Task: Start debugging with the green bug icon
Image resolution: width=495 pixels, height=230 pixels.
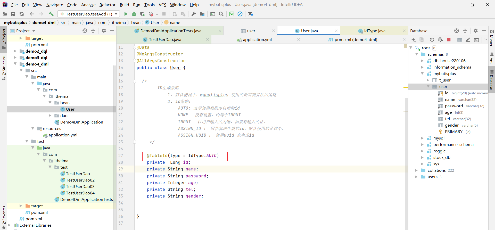Action: (134, 14)
